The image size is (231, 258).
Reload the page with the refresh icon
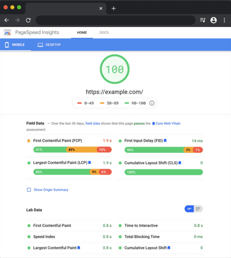coord(28,20)
